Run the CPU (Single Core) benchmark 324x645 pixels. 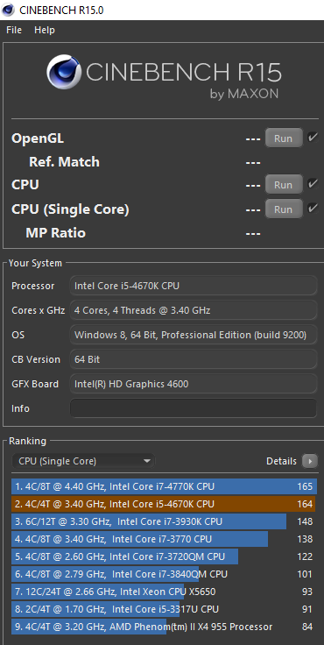click(284, 209)
